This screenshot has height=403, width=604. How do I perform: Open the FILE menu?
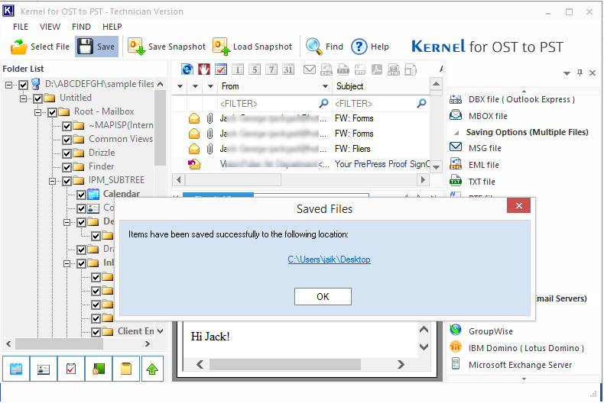coord(21,27)
